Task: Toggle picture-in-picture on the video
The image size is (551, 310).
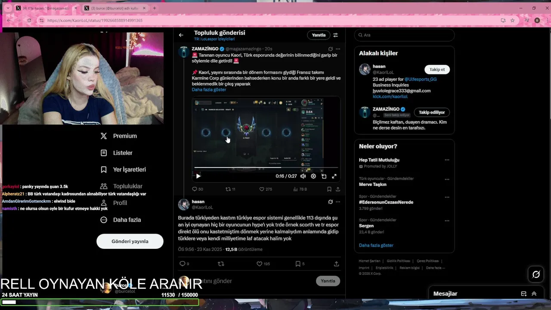Action: tap(324, 176)
